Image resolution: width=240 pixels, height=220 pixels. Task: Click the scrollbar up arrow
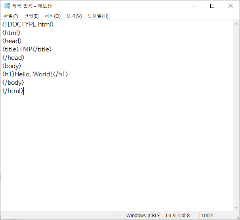click(x=236, y=24)
